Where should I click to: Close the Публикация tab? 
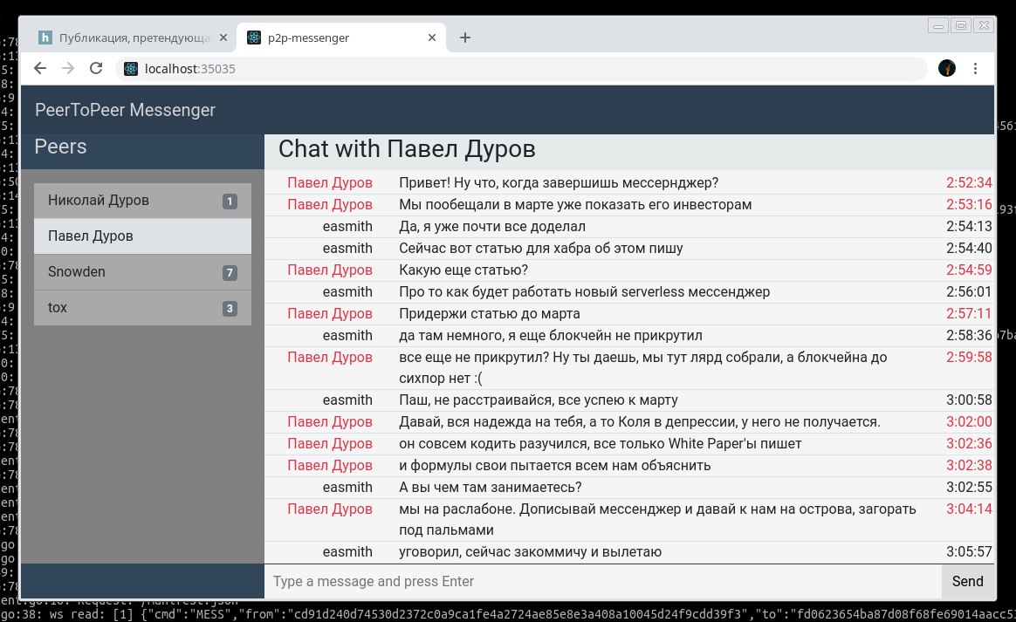[x=223, y=38]
